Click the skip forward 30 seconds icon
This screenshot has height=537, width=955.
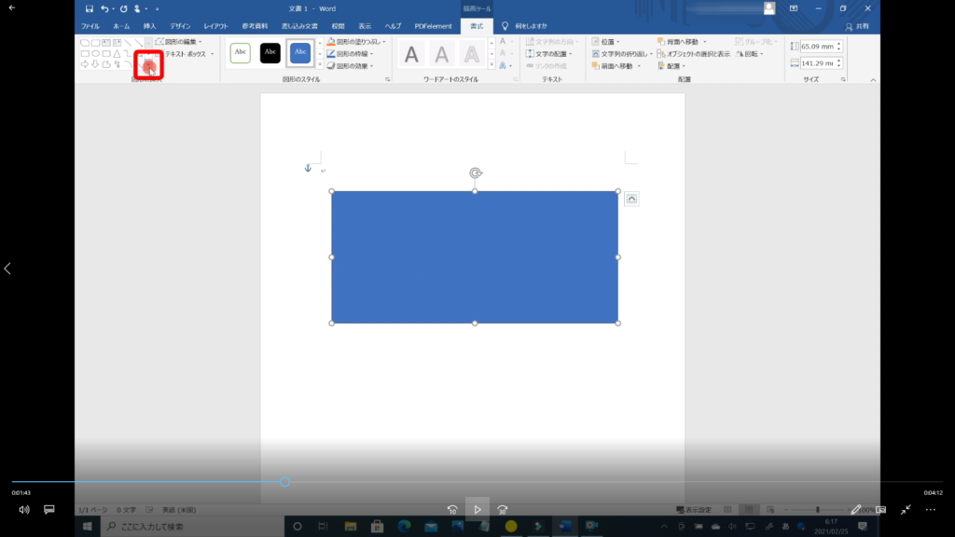(x=502, y=510)
